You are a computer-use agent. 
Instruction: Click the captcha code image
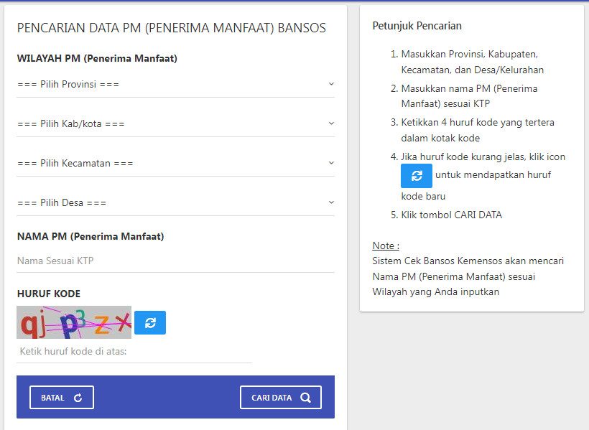click(74, 322)
